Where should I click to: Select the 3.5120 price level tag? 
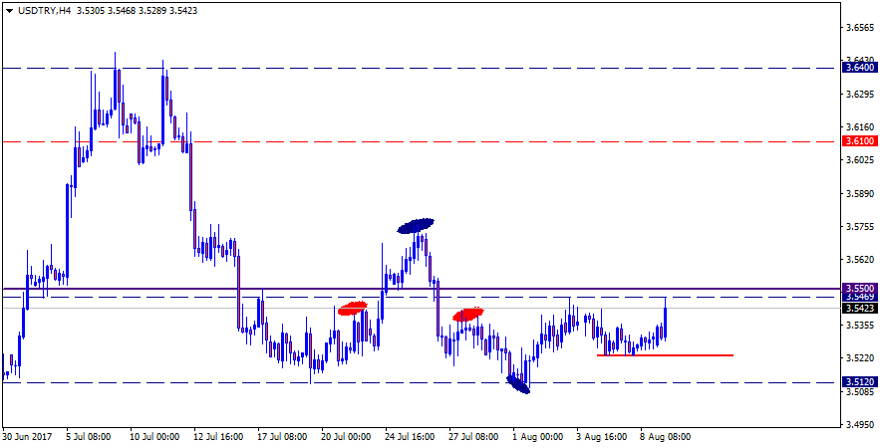click(859, 382)
